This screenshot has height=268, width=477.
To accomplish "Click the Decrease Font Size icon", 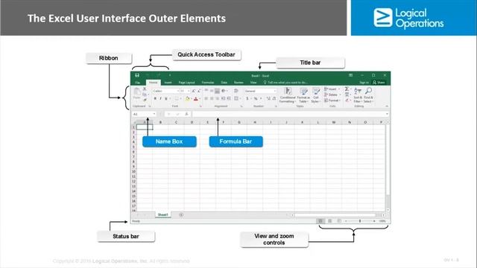I will coord(199,91).
